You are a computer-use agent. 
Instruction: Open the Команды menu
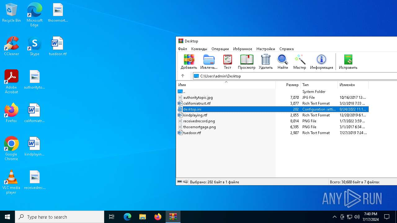pyautogui.click(x=199, y=49)
